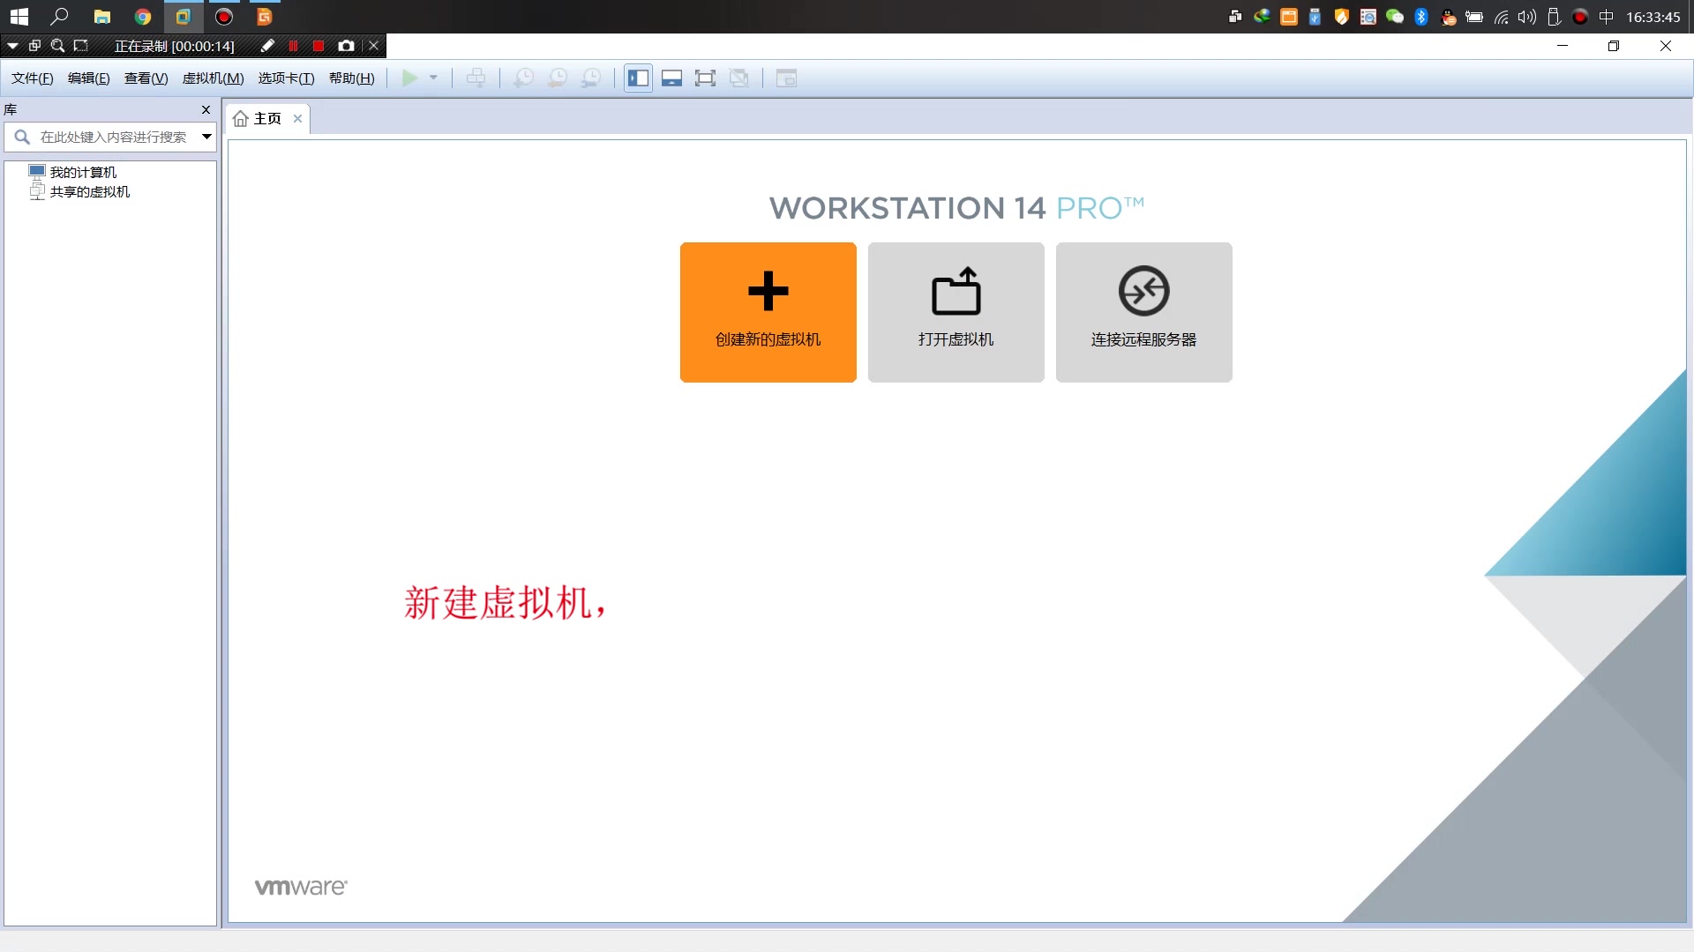Viewport: 1694px width, 952px height.
Task: Close the 主页 tab
Action: (297, 119)
